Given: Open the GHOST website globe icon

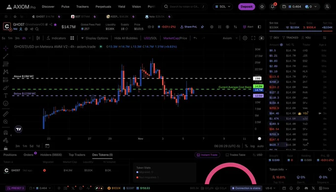Looking at the screenshot, I should click(x=26, y=29).
